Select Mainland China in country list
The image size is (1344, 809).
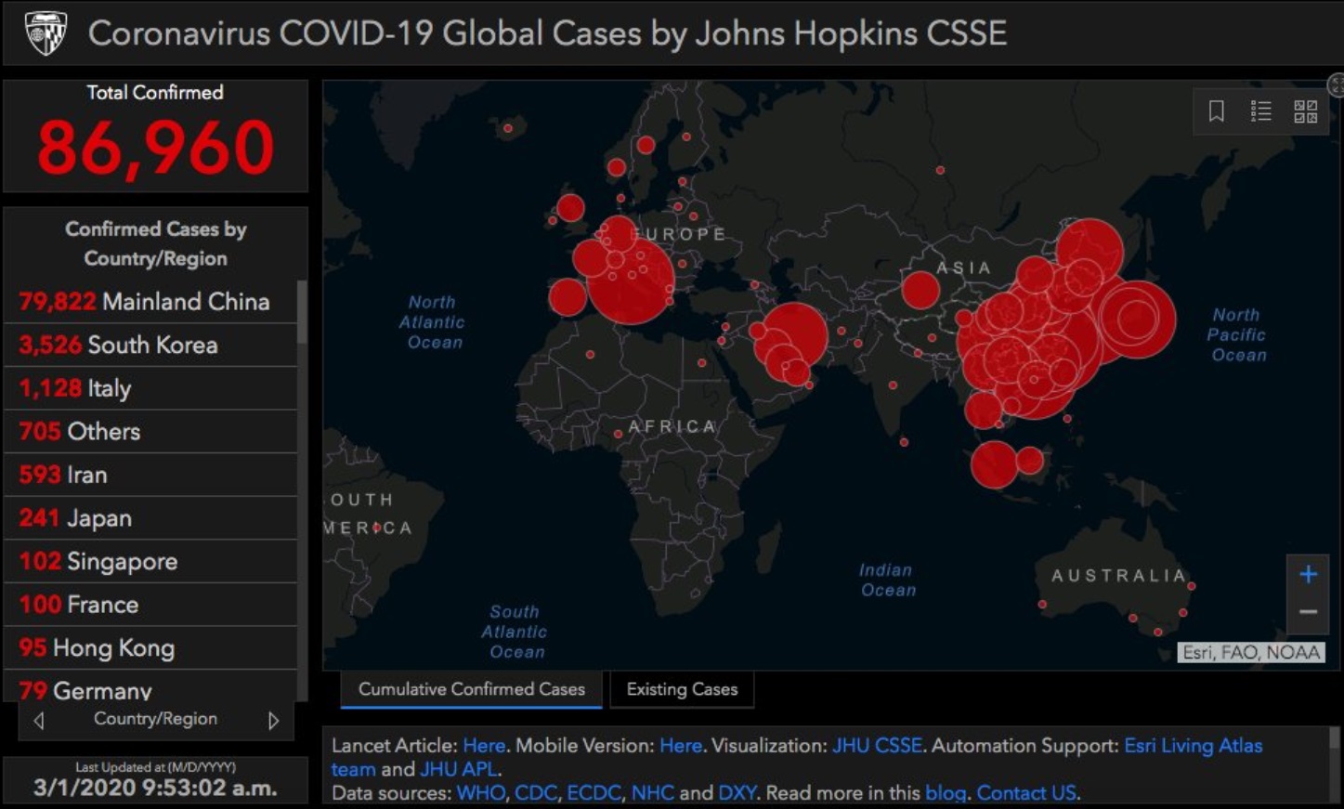[x=150, y=302]
